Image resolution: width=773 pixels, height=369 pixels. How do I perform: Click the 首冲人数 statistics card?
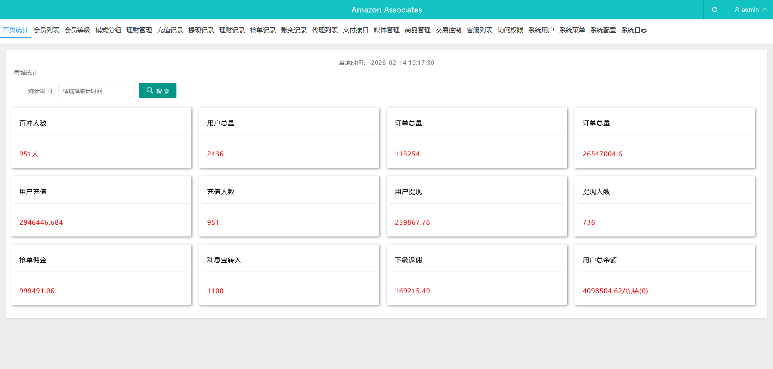101,138
